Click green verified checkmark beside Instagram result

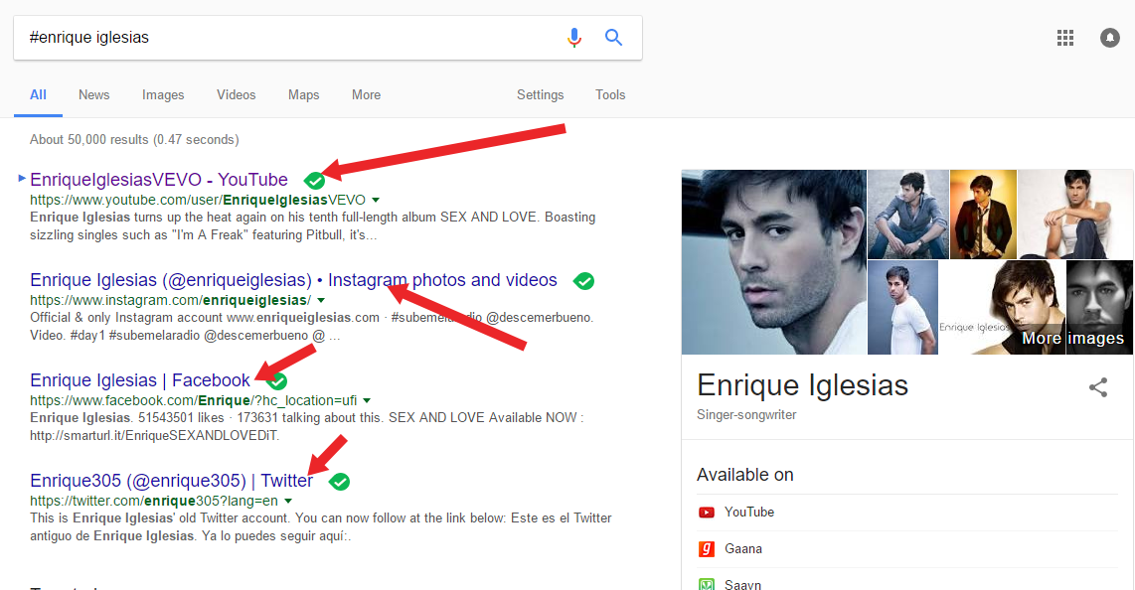click(583, 281)
